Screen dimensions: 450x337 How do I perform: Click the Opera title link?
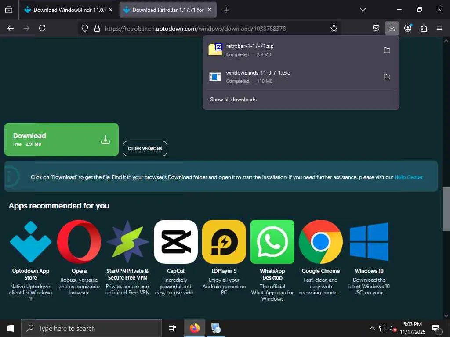click(x=79, y=271)
